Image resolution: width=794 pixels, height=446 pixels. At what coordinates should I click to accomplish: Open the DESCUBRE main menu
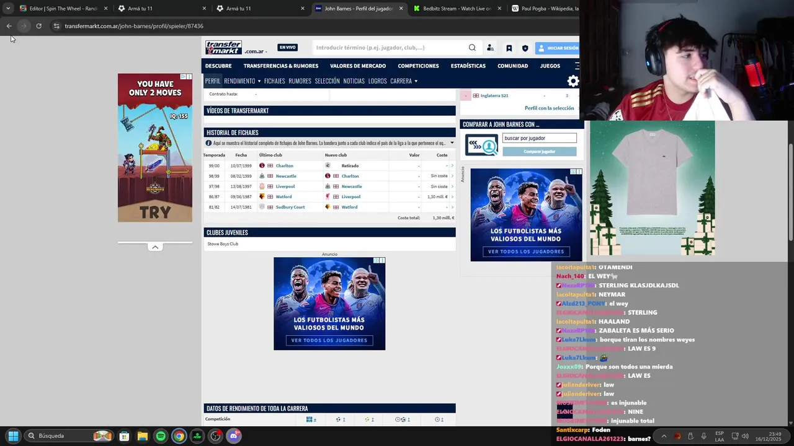pyautogui.click(x=218, y=66)
